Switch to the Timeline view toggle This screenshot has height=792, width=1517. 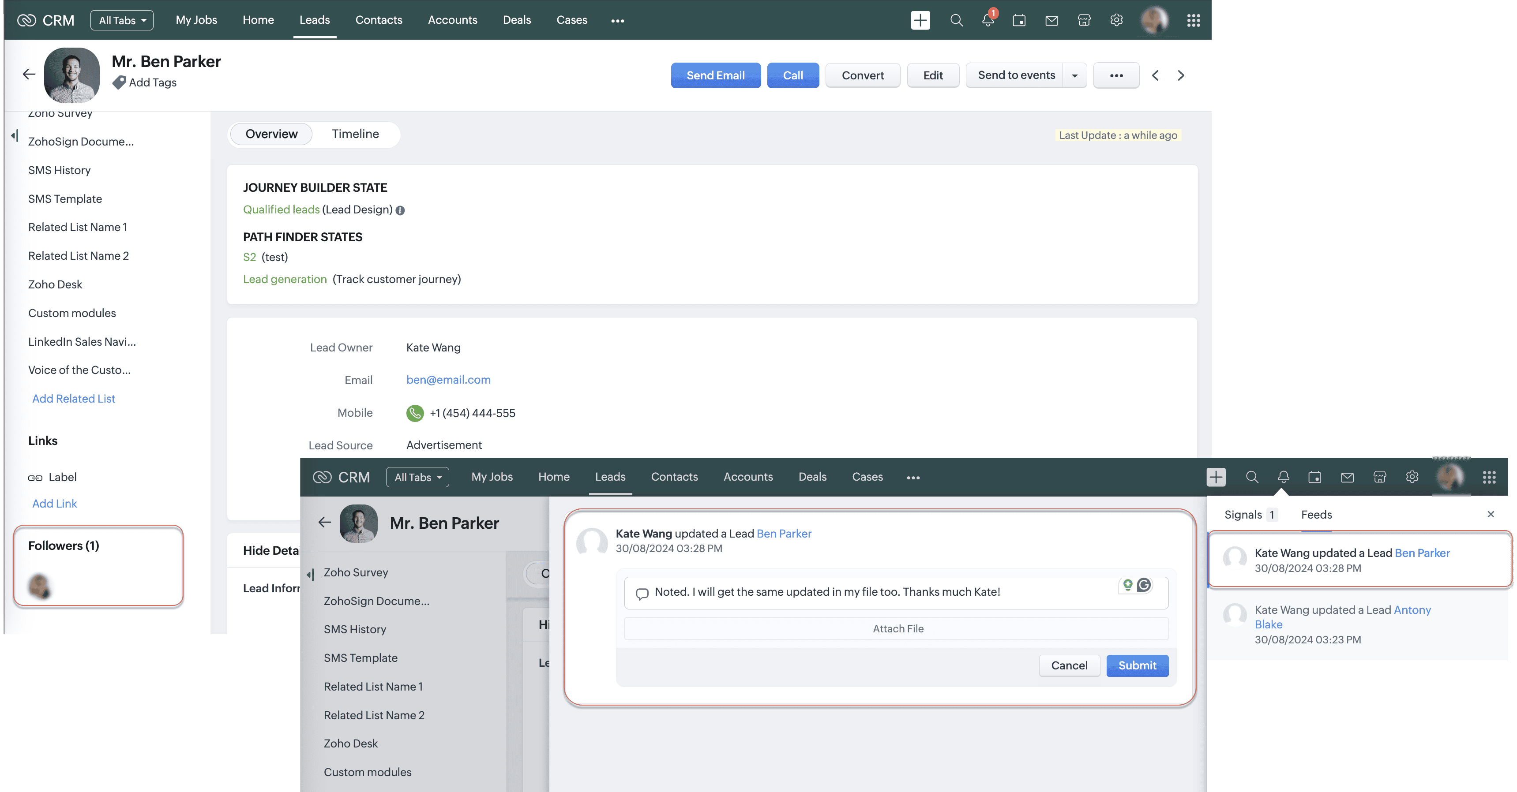click(x=355, y=134)
